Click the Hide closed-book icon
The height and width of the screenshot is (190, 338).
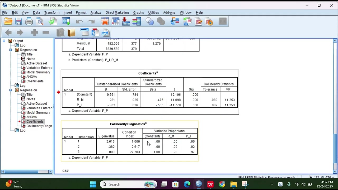[60, 32]
